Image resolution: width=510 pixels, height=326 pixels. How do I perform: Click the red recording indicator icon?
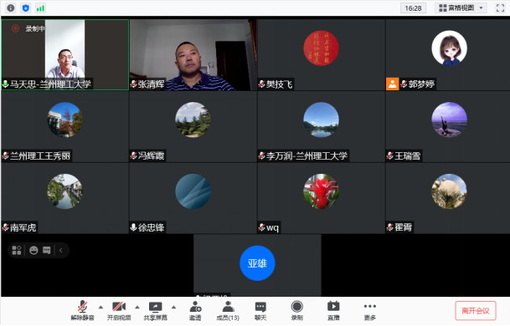pos(15,28)
